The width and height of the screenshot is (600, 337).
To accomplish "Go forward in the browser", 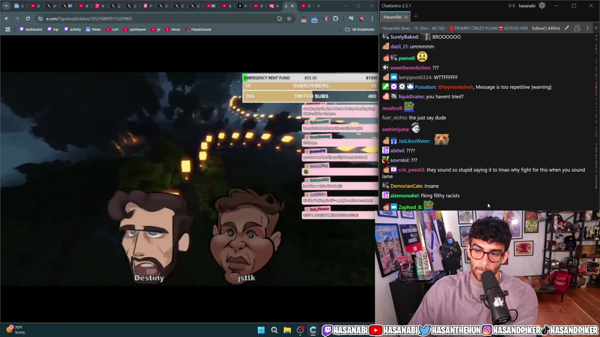I will point(17,18).
